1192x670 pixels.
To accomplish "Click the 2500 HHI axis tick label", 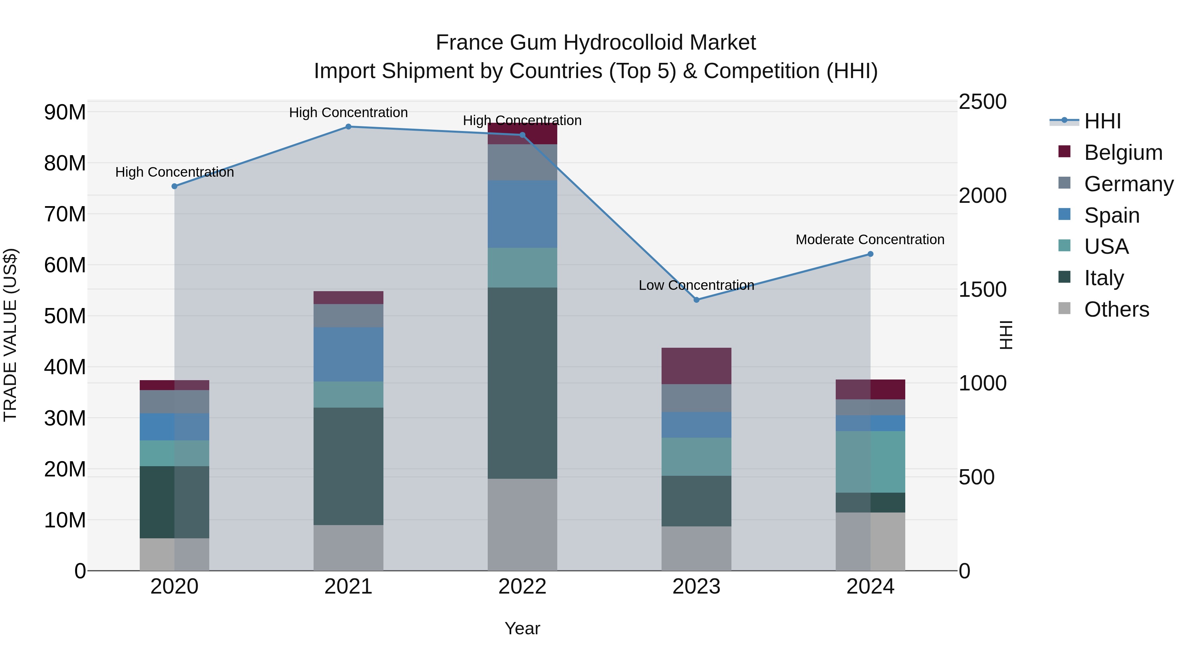I will pyautogui.click(x=982, y=102).
